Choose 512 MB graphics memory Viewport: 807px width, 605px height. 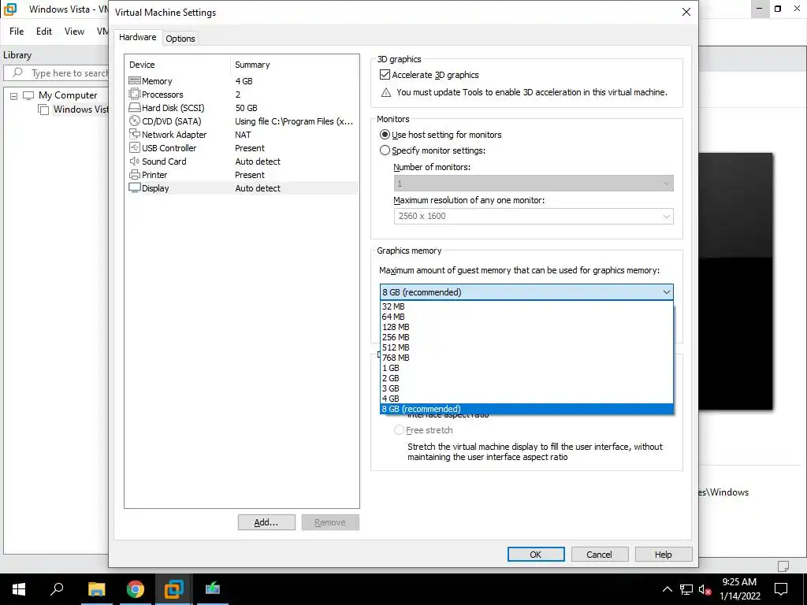[x=526, y=347]
